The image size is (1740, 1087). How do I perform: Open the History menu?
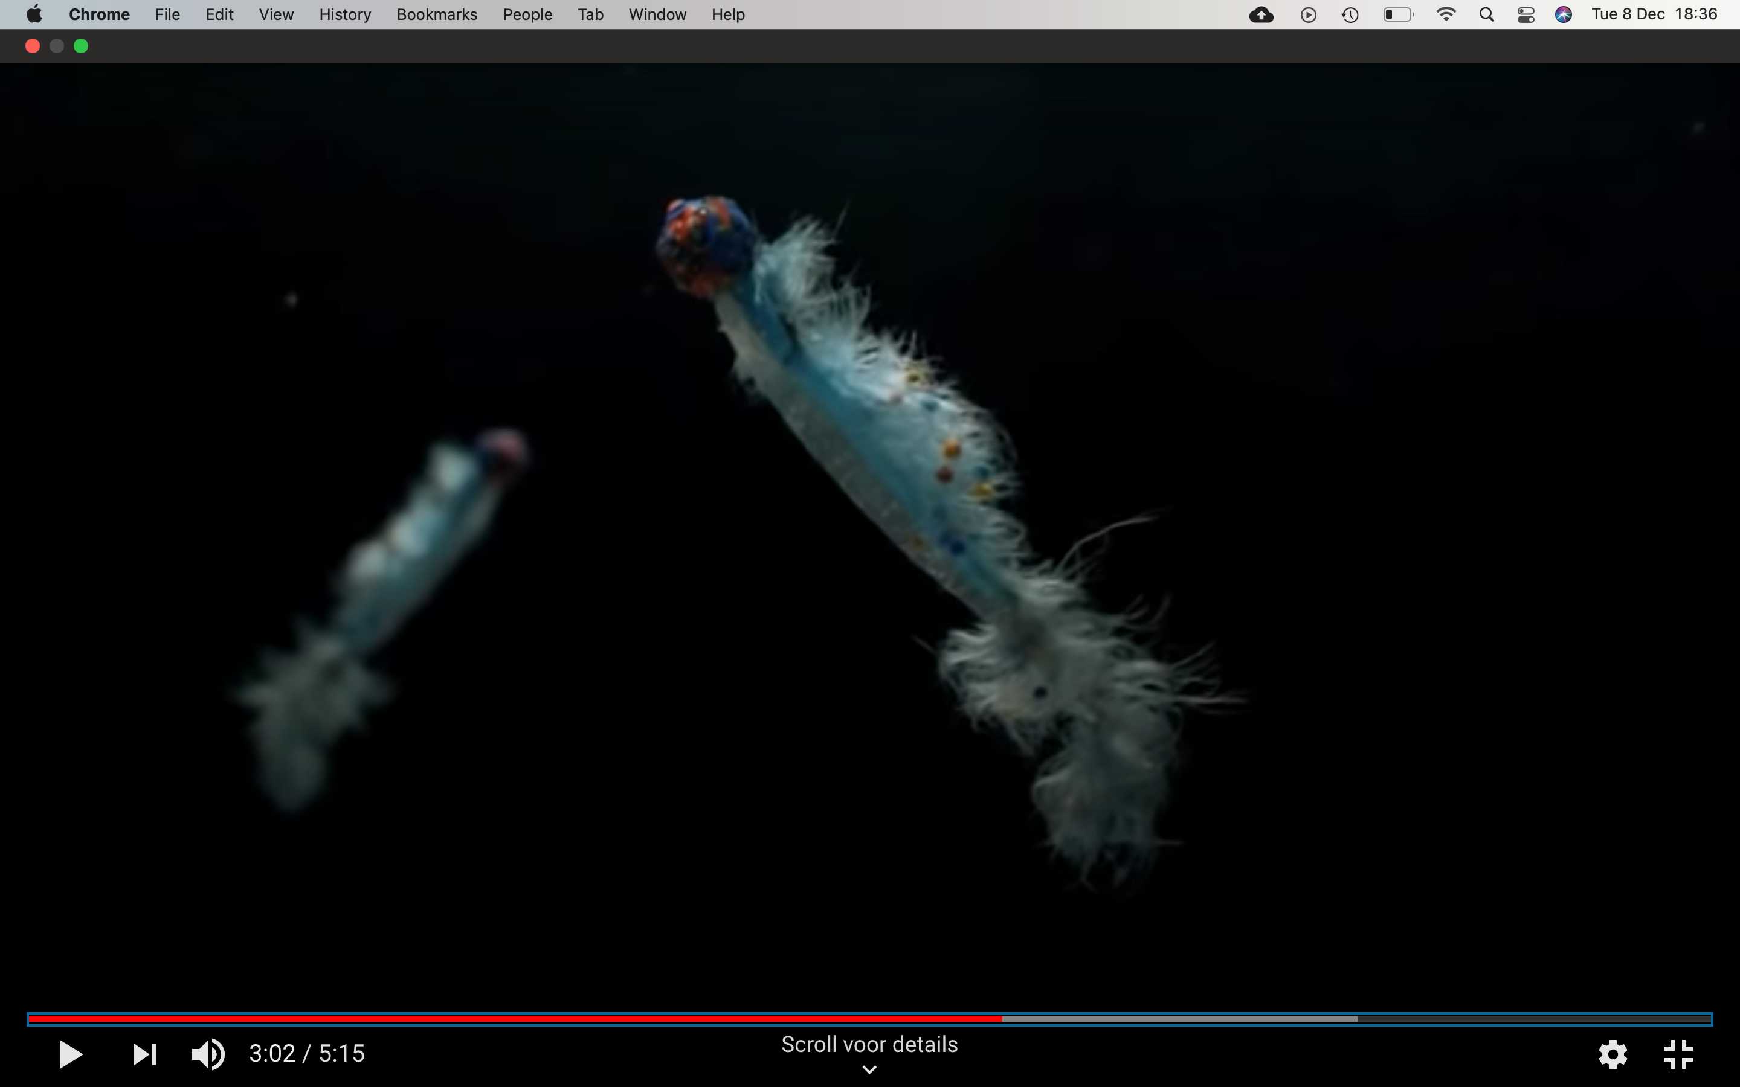coord(345,14)
